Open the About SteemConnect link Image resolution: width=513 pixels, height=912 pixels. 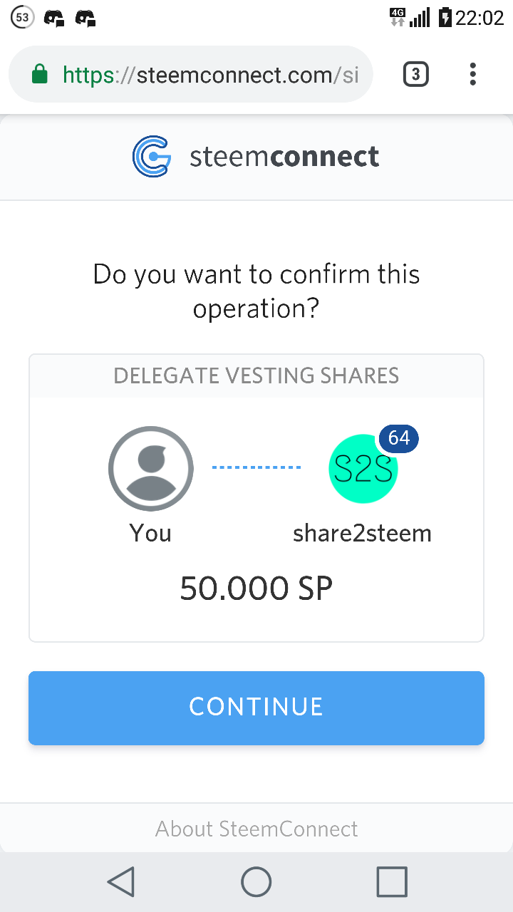click(256, 829)
